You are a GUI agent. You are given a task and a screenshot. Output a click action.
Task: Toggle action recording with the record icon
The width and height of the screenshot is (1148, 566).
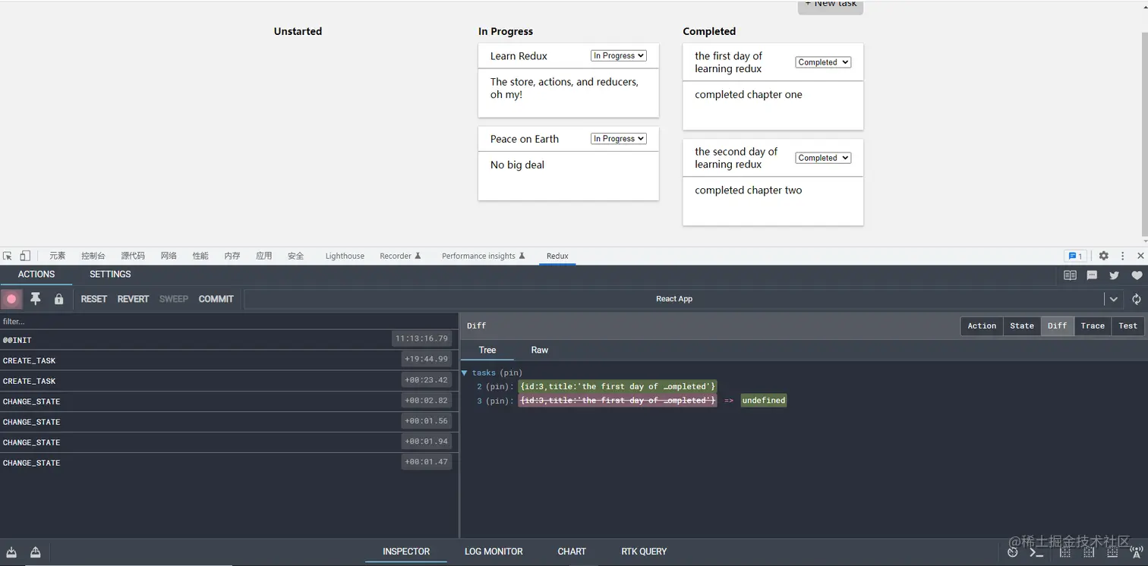point(11,299)
